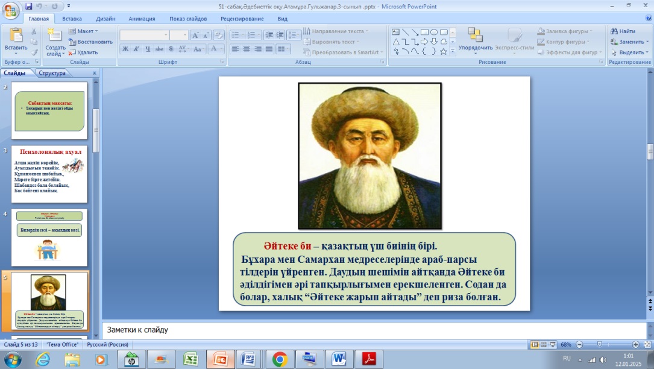Image resolution: width=654 pixels, height=369 pixels.
Task: Pick the five-point star shape
Action: point(444,52)
